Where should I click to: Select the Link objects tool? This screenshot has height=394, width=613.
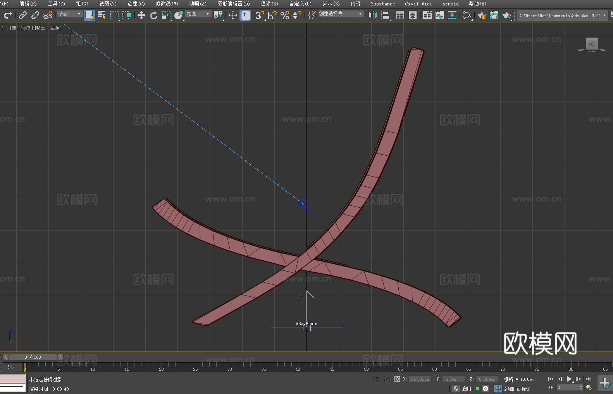[x=23, y=15]
